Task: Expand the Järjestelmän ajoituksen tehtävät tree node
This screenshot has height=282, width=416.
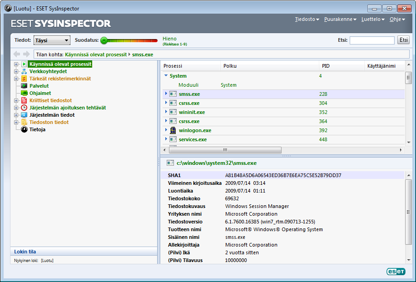Action: [x=16, y=108]
